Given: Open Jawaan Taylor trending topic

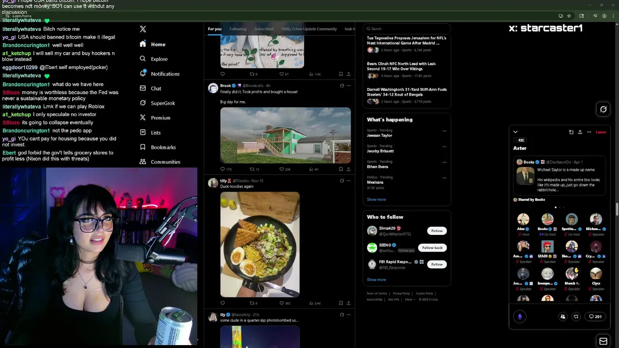Looking at the screenshot, I should (x=380, y=135).
